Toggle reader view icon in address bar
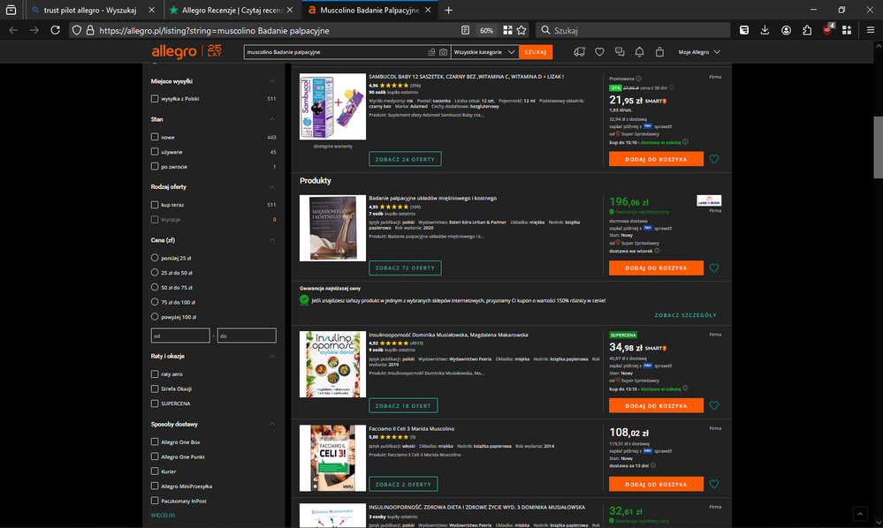The image size is (883, 528). coord(465,30)
